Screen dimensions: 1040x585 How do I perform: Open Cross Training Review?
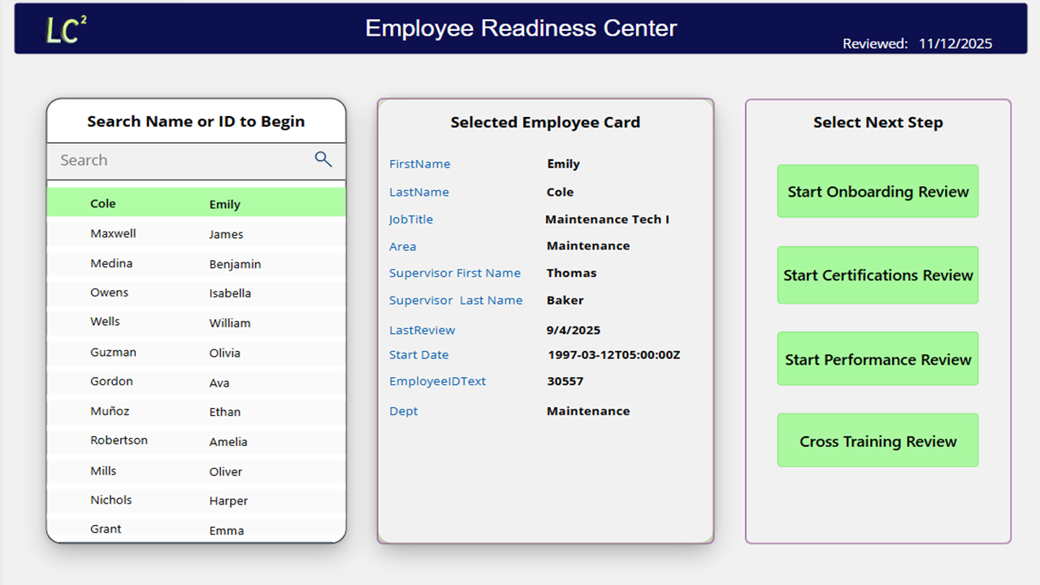point(877,441)
